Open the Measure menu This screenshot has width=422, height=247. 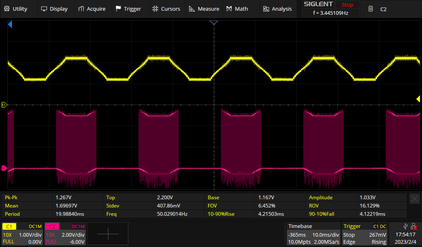coord(204,9)
